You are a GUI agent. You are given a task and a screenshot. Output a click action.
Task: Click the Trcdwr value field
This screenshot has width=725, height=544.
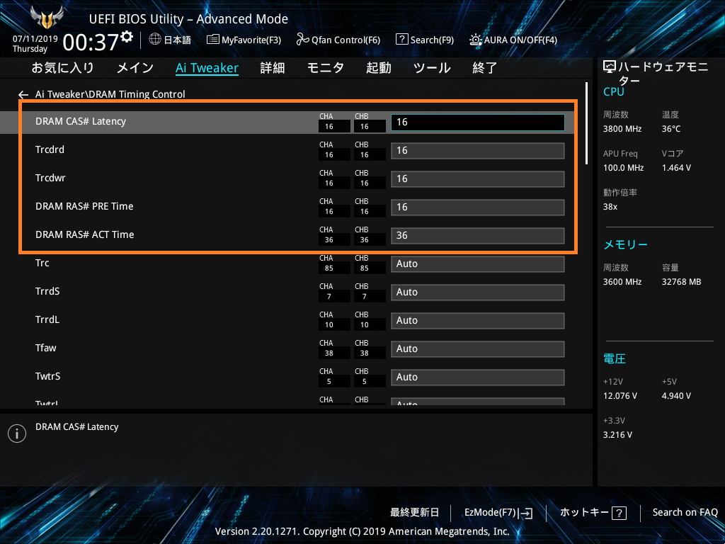coord(478,179)
